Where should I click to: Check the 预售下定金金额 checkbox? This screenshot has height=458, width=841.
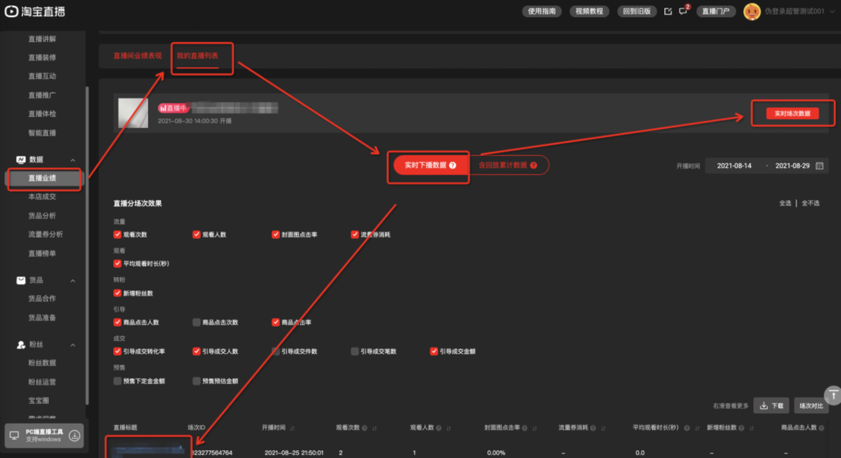pyautogui.click(x=117, y=381)
